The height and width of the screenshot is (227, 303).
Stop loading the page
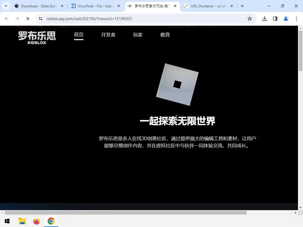28,19
